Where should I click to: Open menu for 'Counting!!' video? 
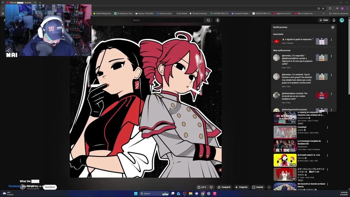[x=327, y=128]
